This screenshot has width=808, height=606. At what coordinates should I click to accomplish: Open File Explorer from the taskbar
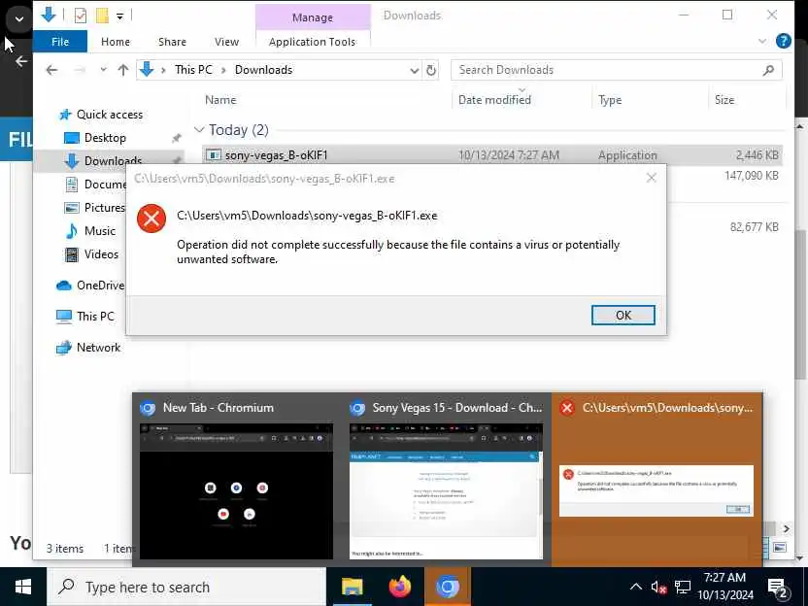click(353, 587)
